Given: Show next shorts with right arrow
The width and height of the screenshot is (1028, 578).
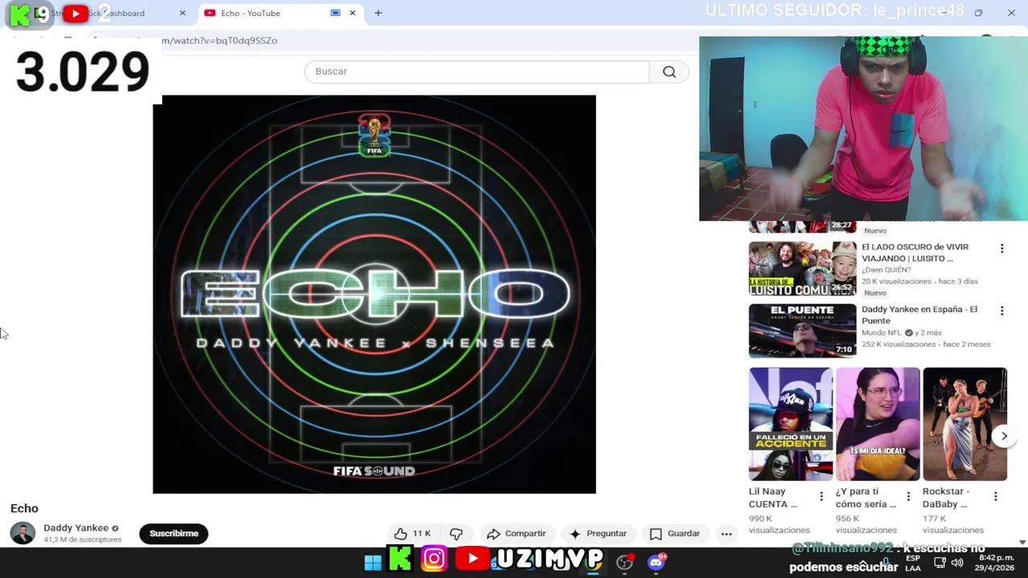Looking at the screenshot, I should coord(1004,436).
